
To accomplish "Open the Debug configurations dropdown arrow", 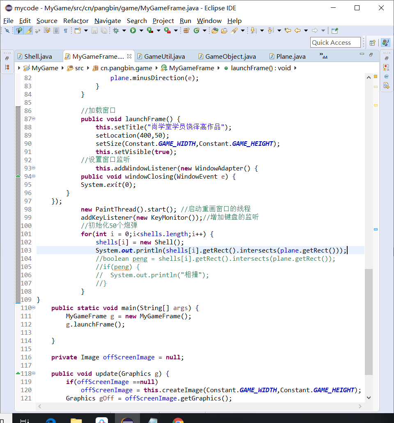I will 124,30.
